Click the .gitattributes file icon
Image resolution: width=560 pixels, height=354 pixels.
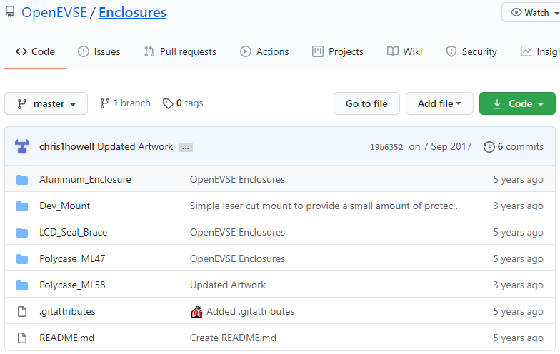click(x=22, y=311)
